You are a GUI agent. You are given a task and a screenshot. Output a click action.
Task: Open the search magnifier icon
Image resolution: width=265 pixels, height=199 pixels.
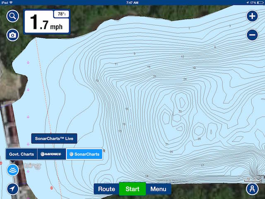(x=13, y=17)
